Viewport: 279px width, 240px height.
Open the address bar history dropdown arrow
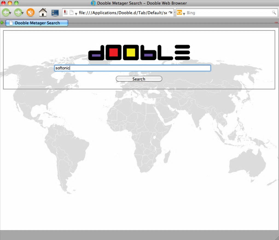pyautogui.click(x=76, y=14)
